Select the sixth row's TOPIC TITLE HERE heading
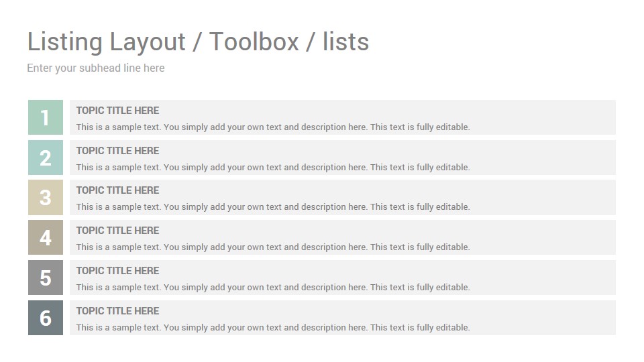The height and width of the screenshot is (362, 644). point(117,310)
